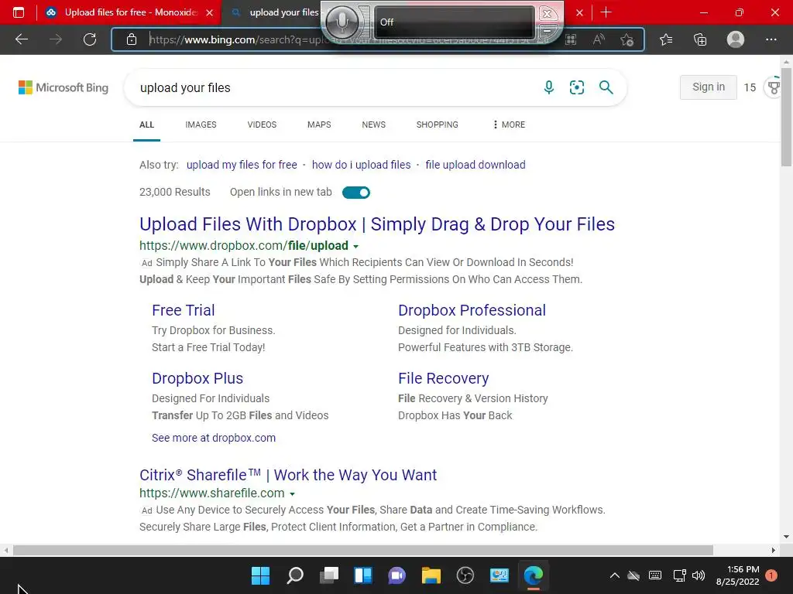This screenshot has height=594, width=793.
Task: Open the Collections icon
Action: 700,39
